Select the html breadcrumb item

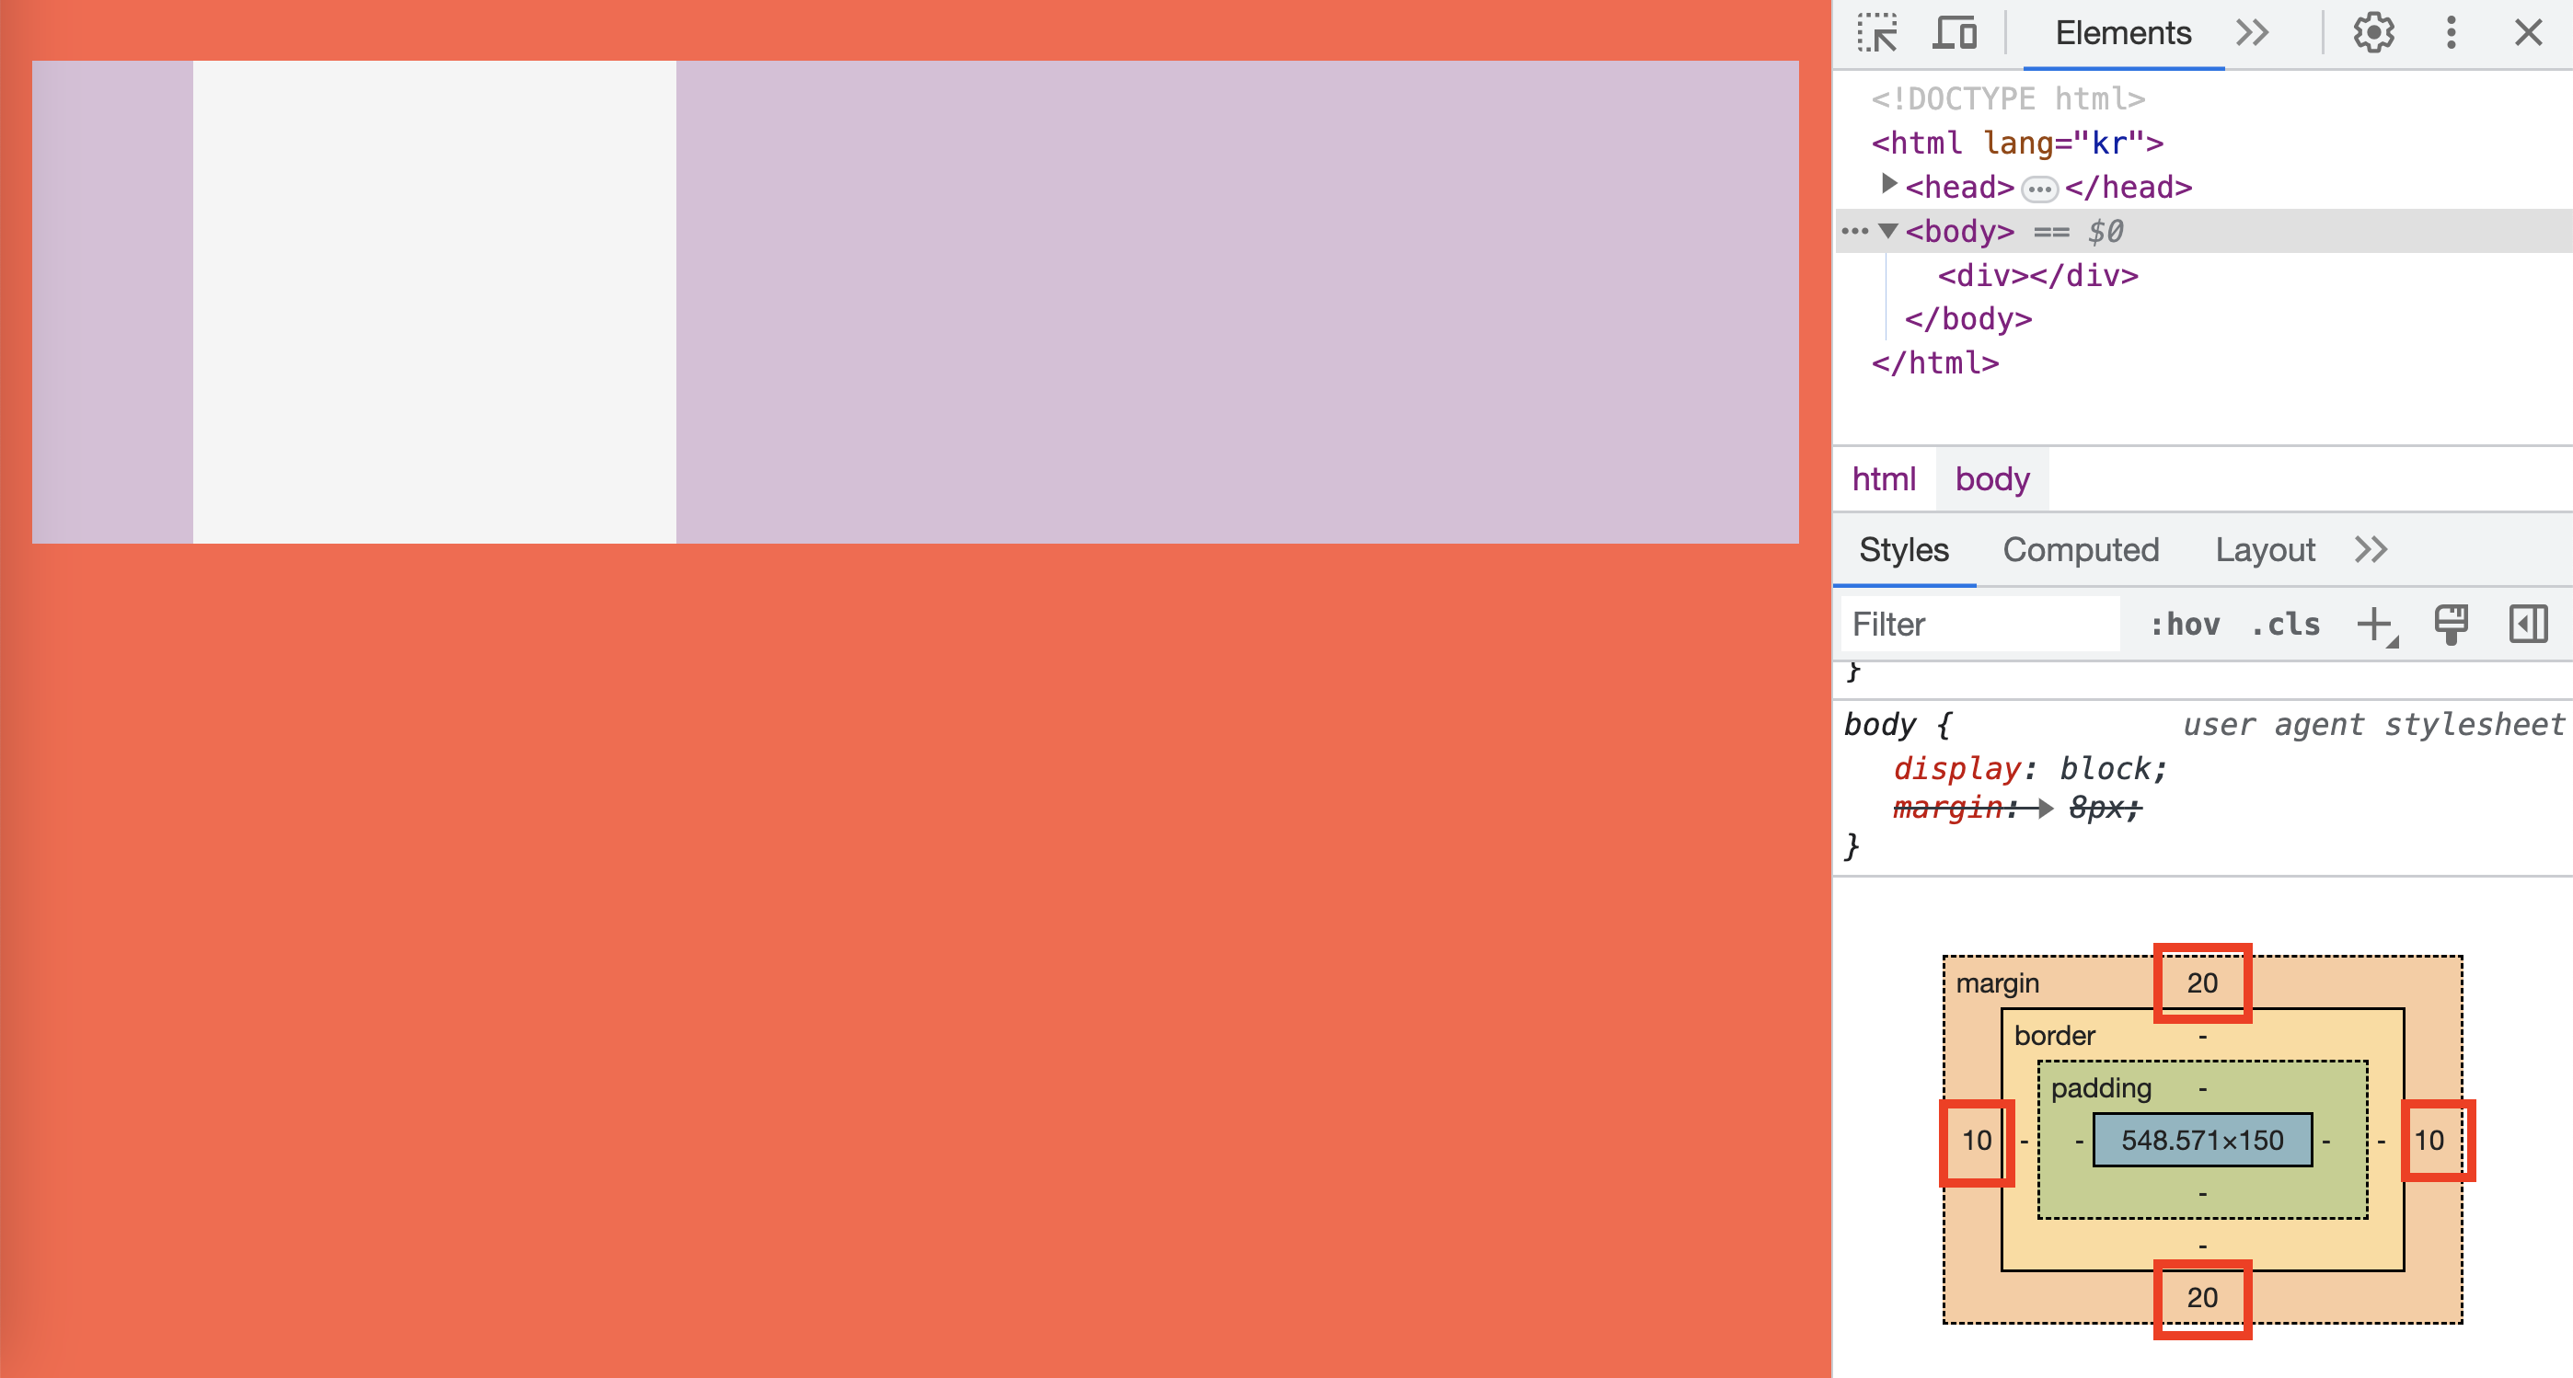click(x=1883, y=479)
